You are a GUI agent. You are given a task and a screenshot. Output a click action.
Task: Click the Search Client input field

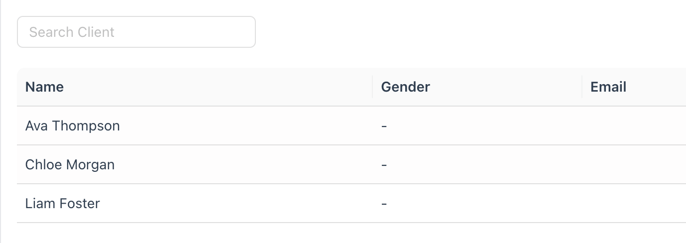pyautogui.click(x=136, y=32)
